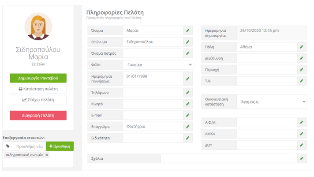
Task: Focus the Προσθήκη νέα tag input field
Action: 30,147
